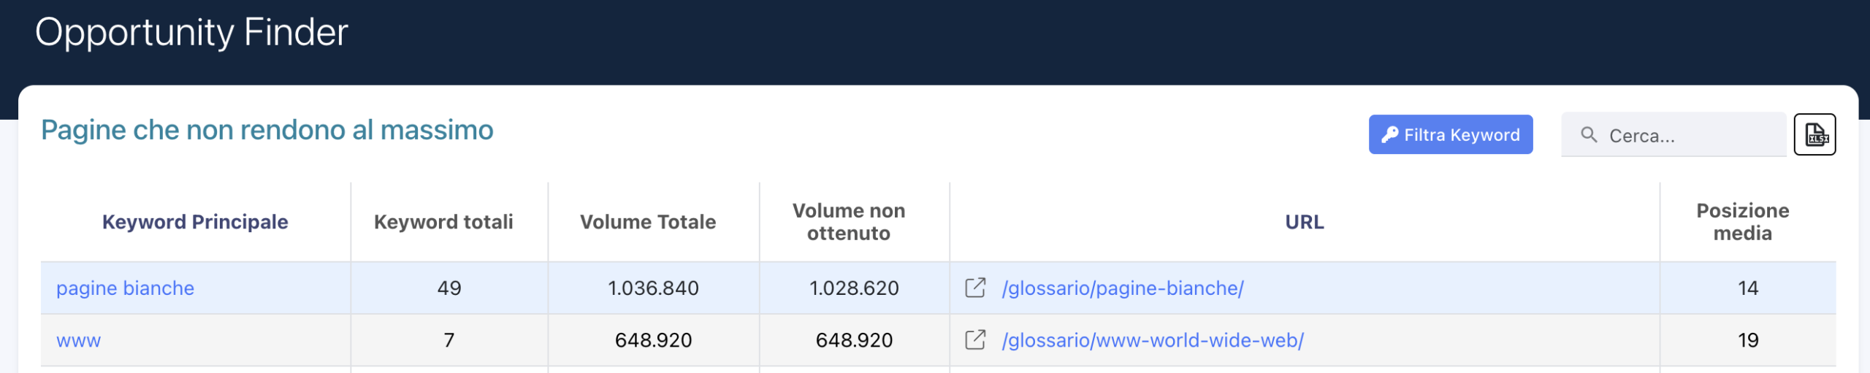
Task: Click the magnifier icon in search box
Action: [x=1588, y=135]
